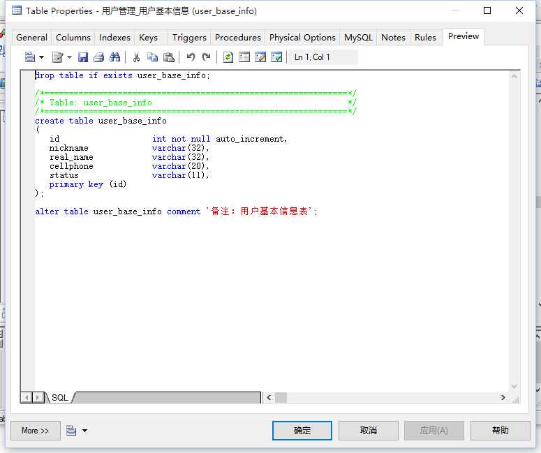The width and height of the screenshot is (541, 453).
Task: Expand the editor menu dropdown arrow
Action: point(41,57)
